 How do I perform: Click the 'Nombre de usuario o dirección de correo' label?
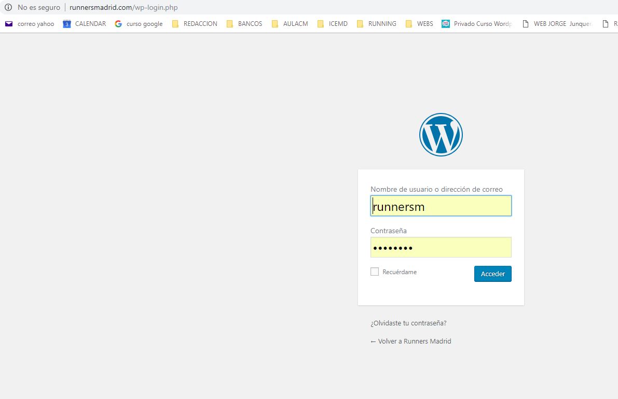436,189
